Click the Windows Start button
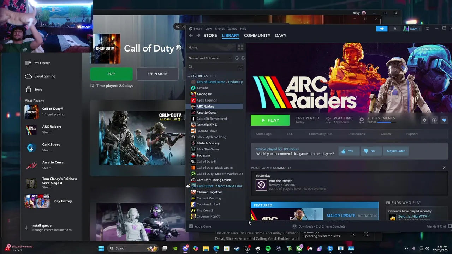 [x=101, y=248]
